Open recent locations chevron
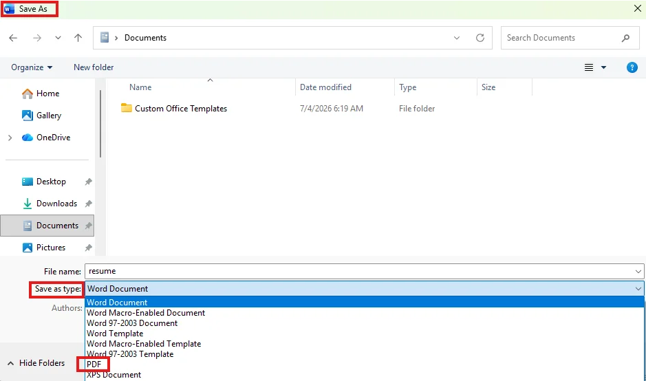 pos(58,38)
